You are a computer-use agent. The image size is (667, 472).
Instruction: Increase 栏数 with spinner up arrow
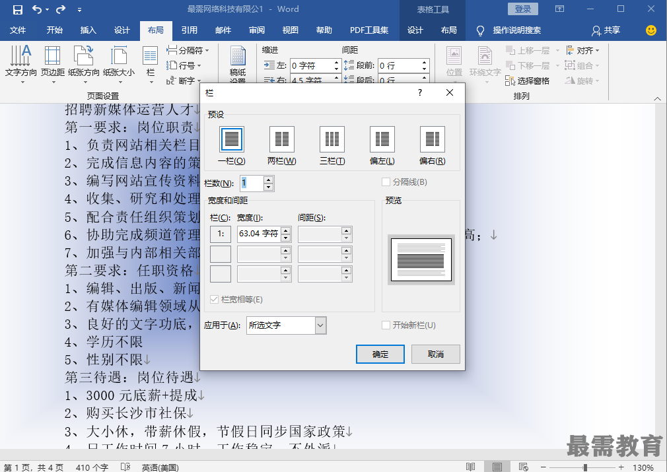268,180
